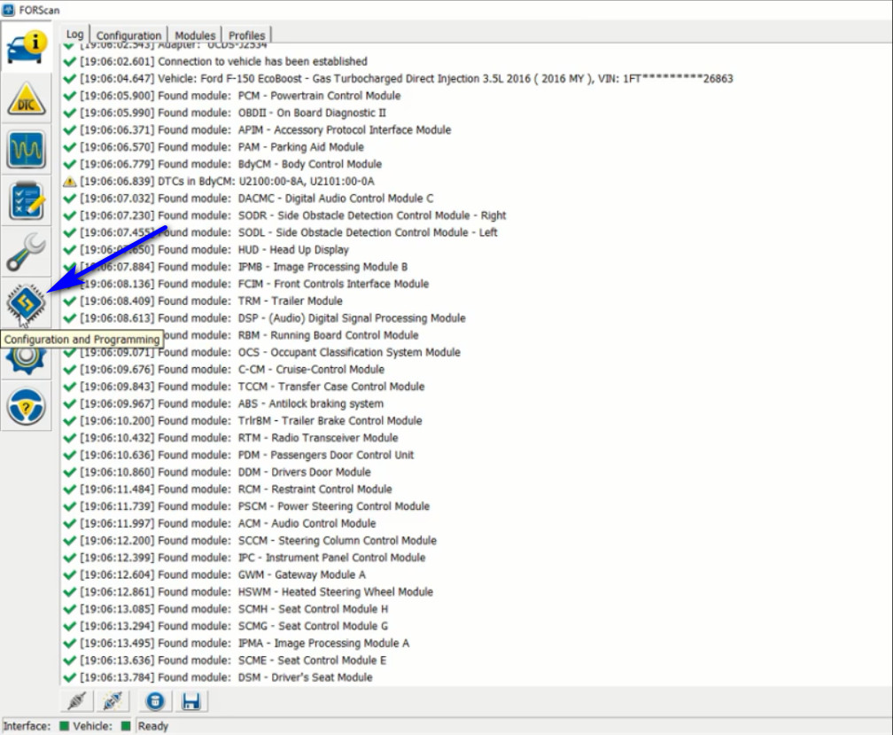Select the APIM Accessory Protocol Interface line
This screenshot has height=735, width=893.
257,130
